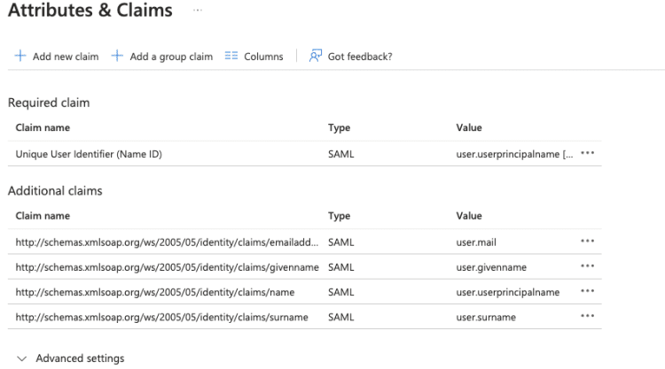
Task: Select the Add a group claim toolbar item
Action: pyautogui.click(x=171, y=57)
